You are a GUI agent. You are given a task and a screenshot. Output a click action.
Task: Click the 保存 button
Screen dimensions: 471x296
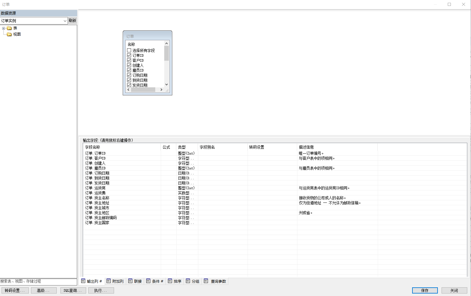coord(425,290)
